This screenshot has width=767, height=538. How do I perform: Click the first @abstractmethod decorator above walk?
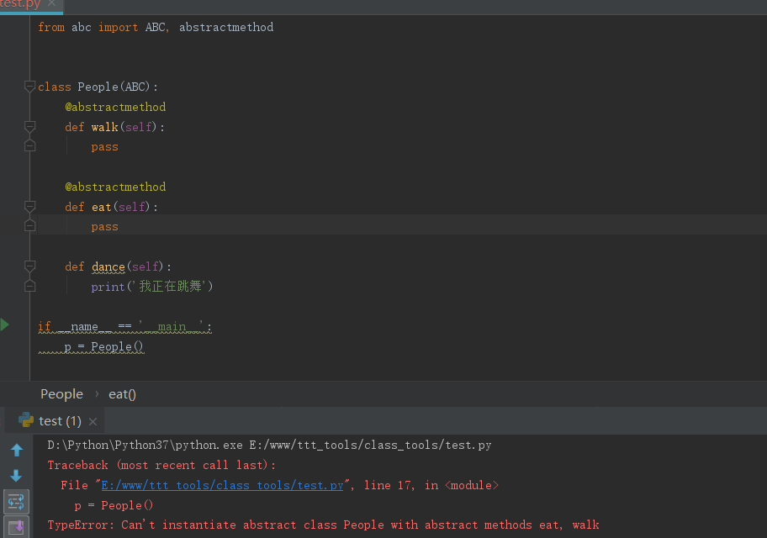[x=115, y=107]
